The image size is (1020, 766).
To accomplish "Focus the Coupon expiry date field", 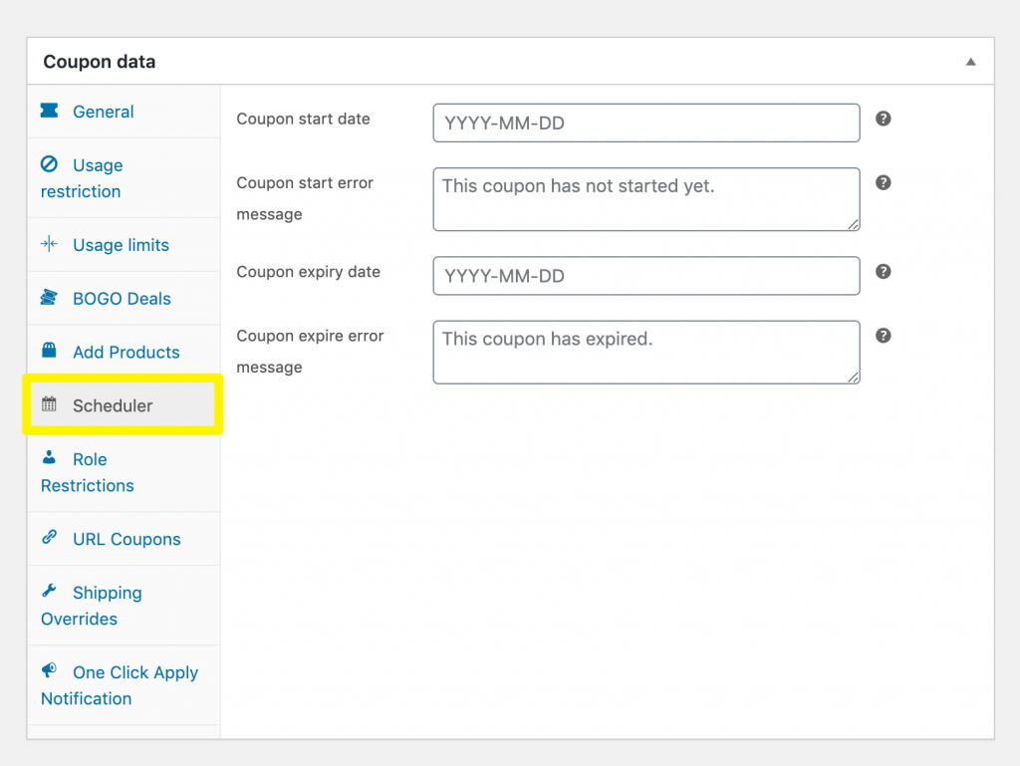I will [x=645, y=276].
